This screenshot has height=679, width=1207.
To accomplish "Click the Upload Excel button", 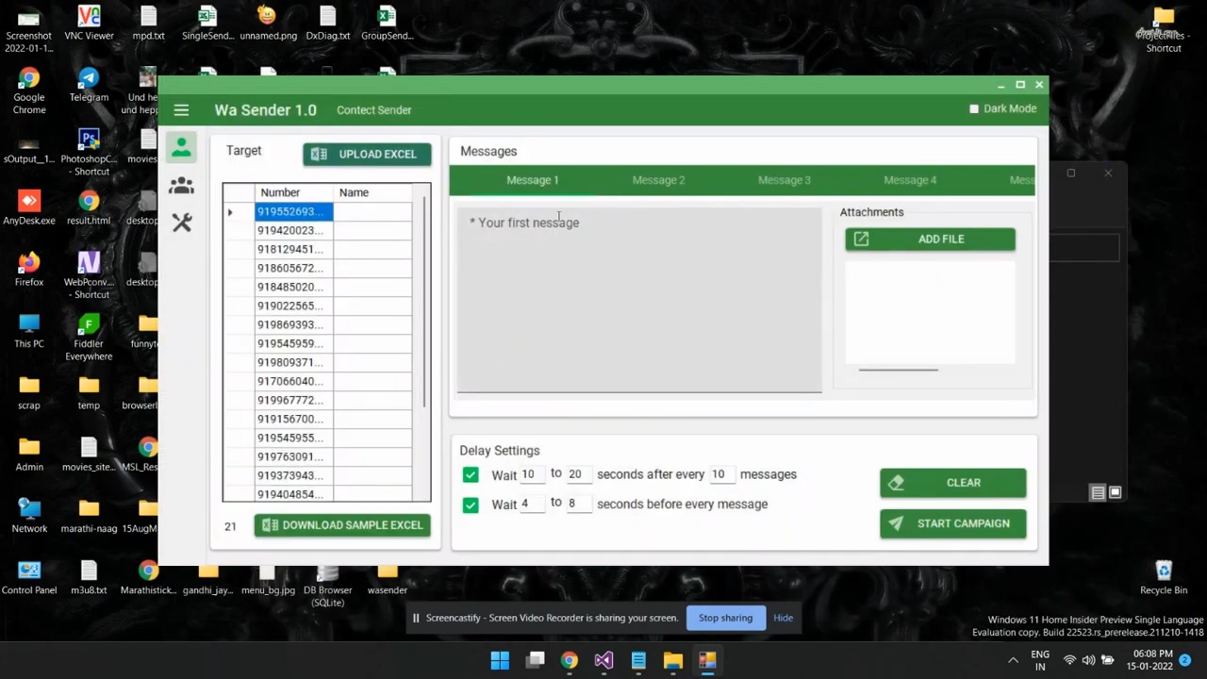I will 367,154.
